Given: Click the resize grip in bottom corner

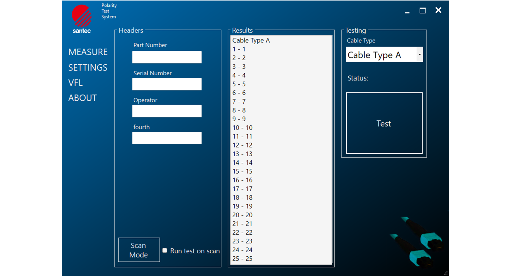Looking at the screenshot, I should pos(446,273).
